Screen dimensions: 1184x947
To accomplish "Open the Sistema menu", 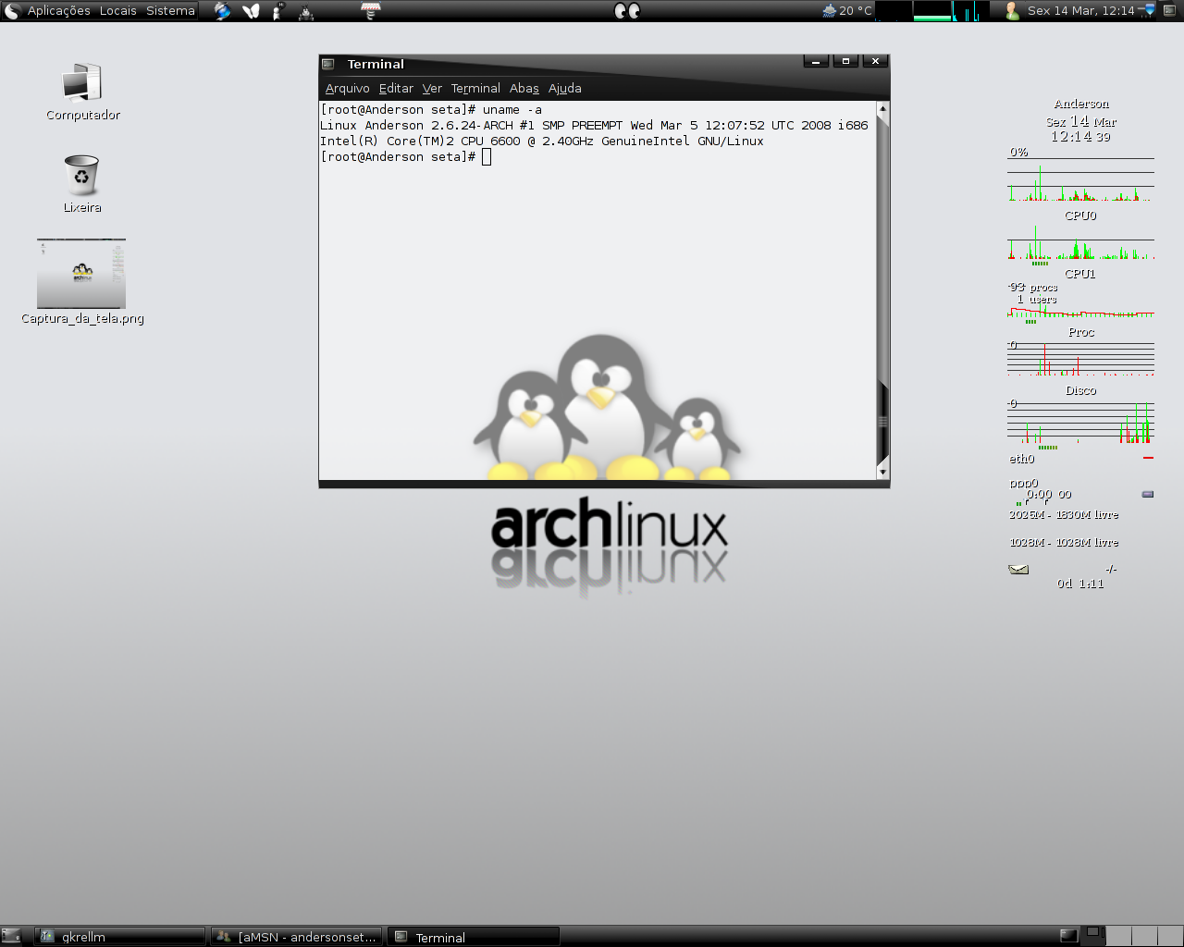I will 170,11.
